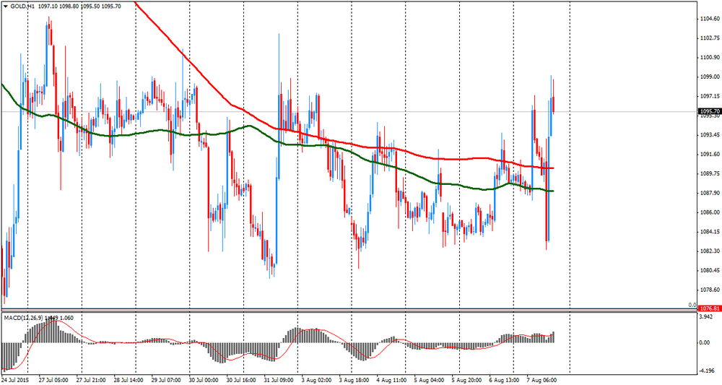722x385 pixels.
Task: Click the 1087.90 price scale label
Action: [x=710, y=193]
